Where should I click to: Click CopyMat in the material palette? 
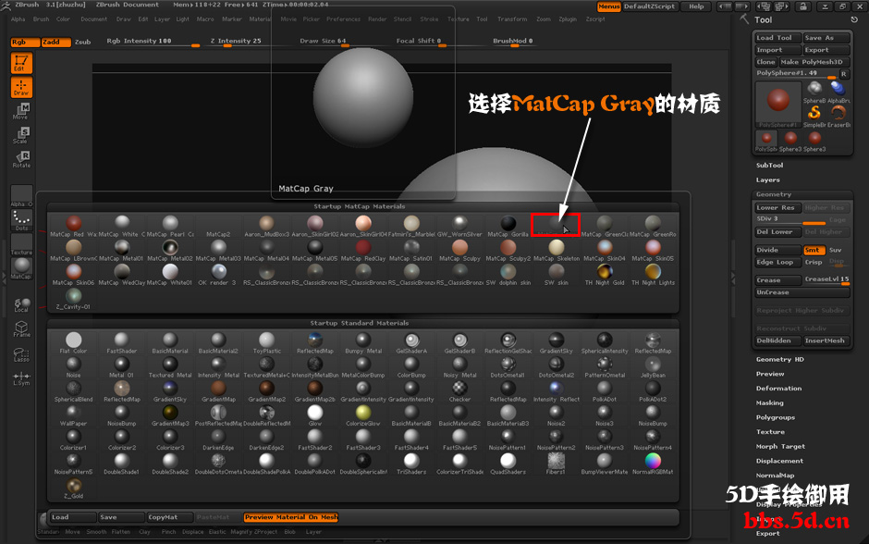(169, 517)
